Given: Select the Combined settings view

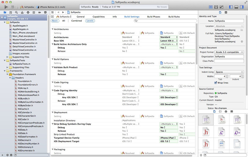Looking at the screenshot, I should pos(77,21).
